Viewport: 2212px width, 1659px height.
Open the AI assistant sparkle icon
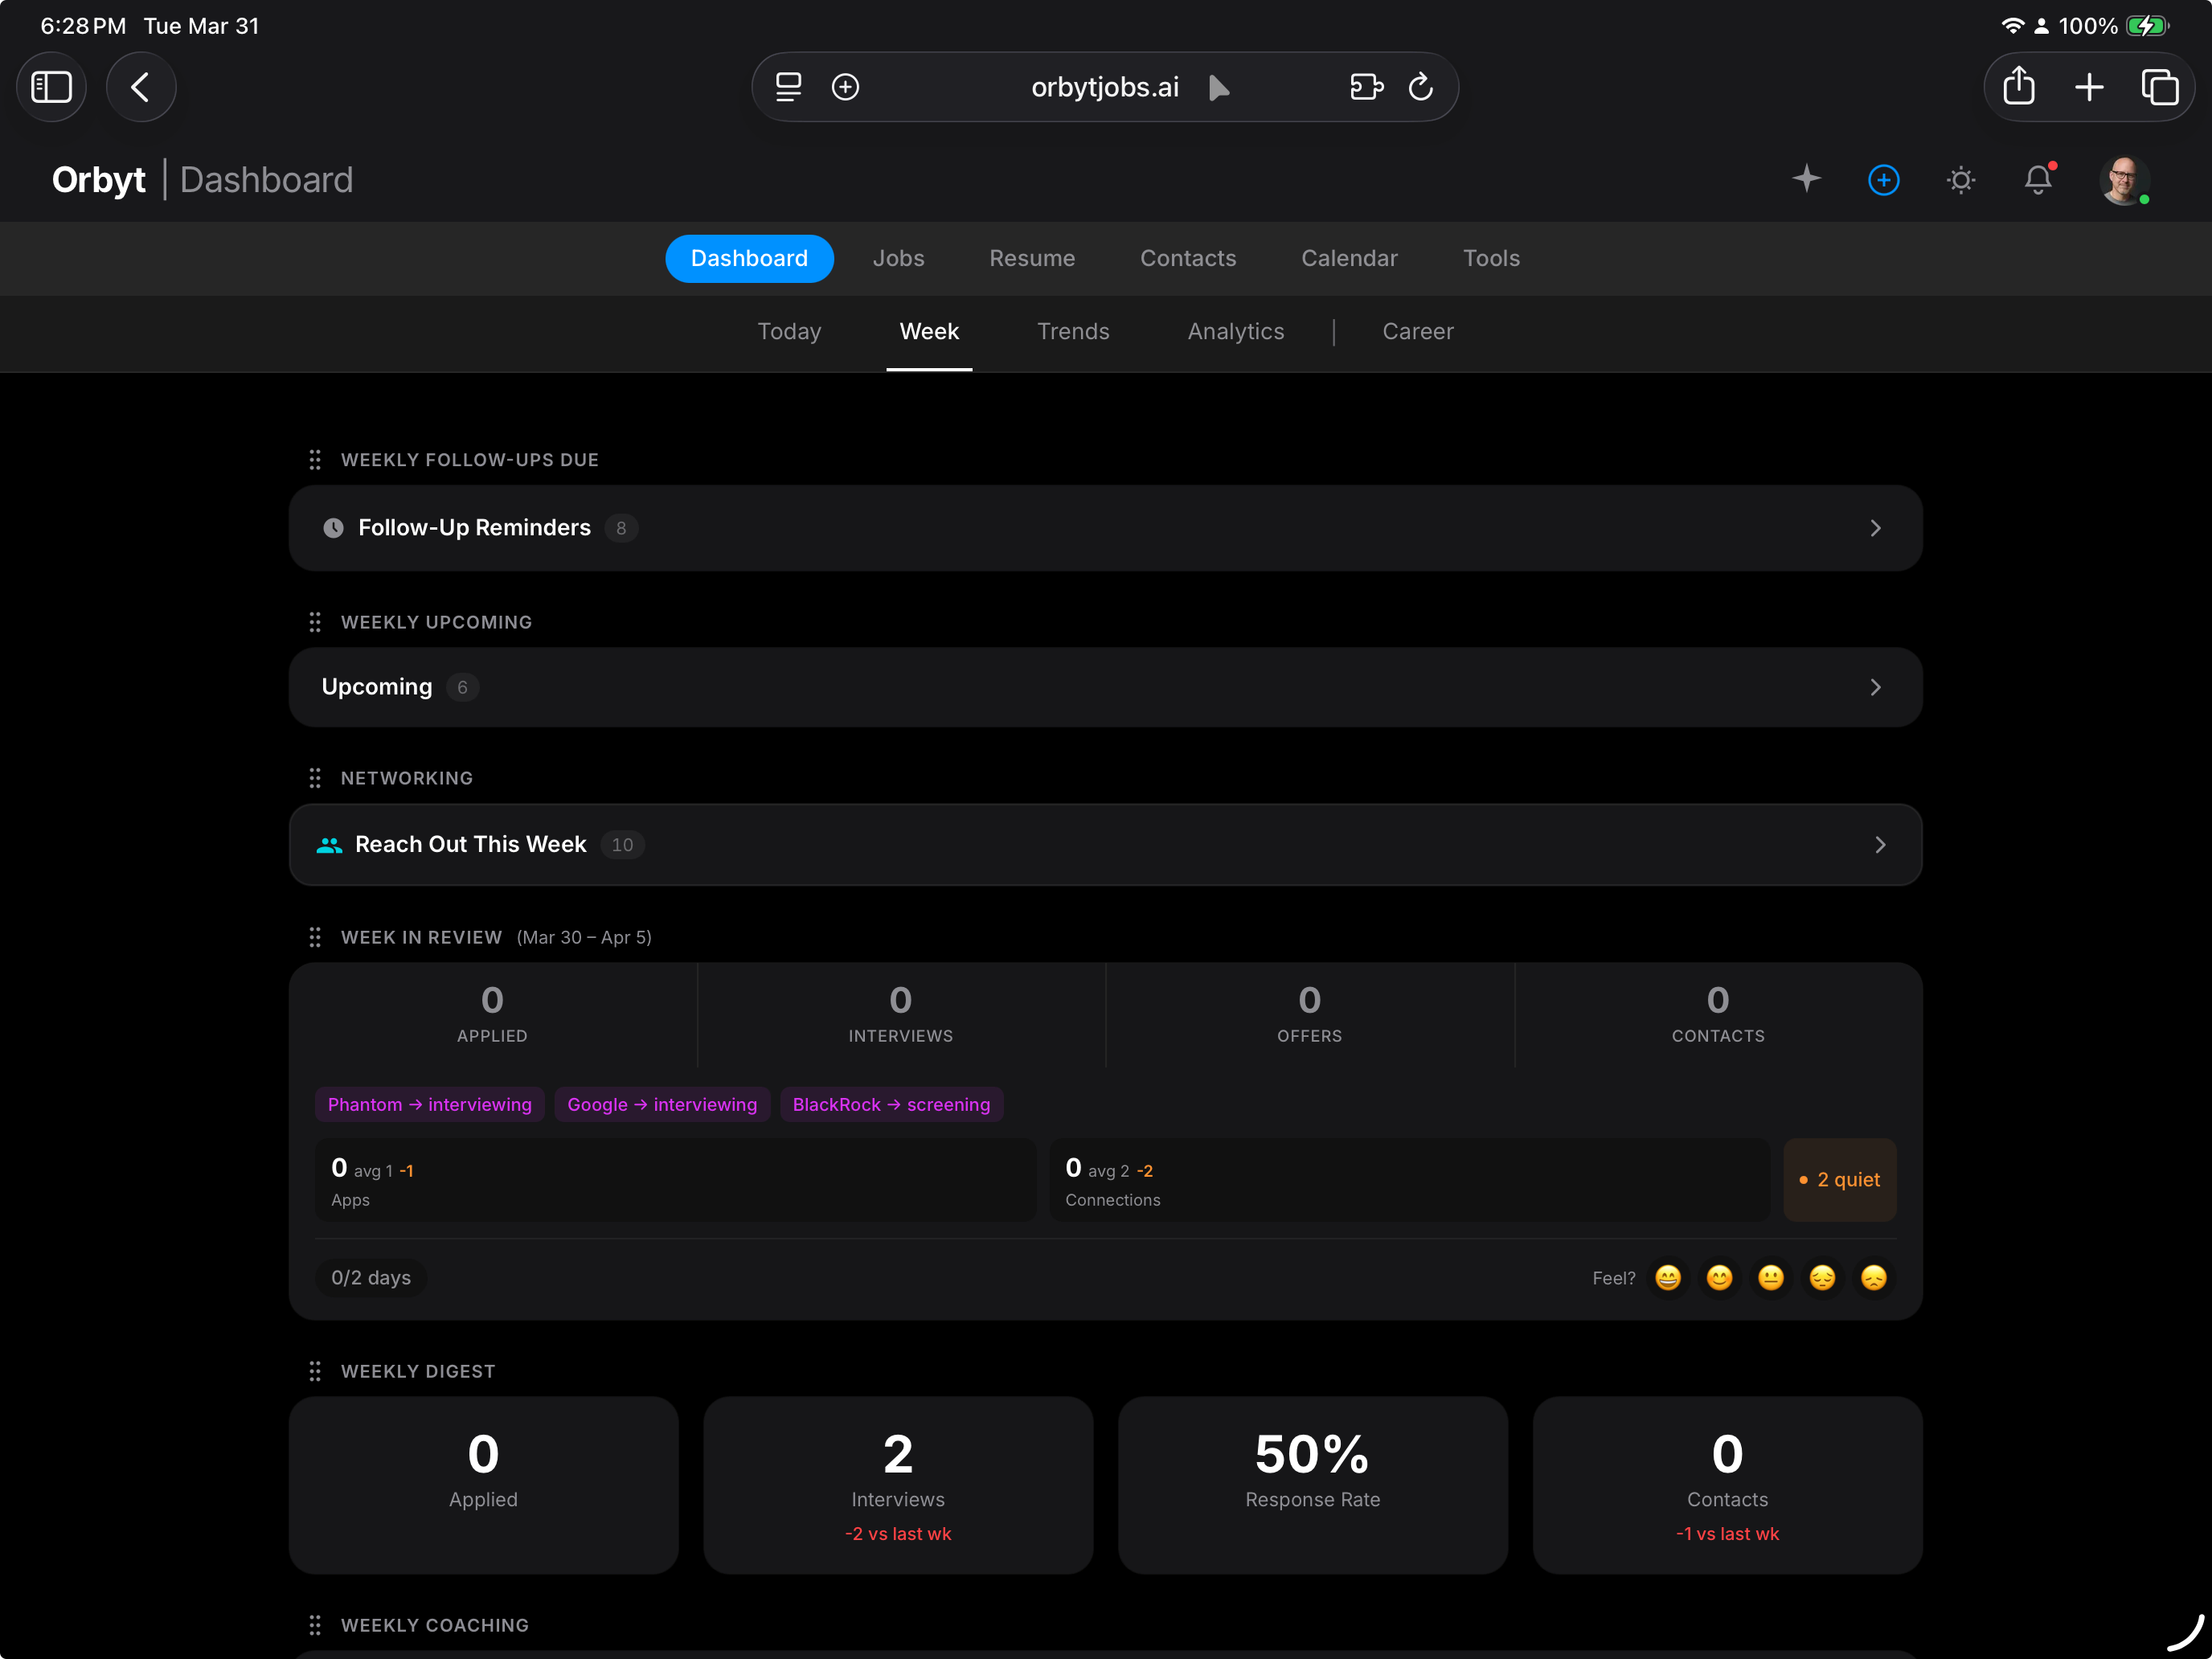(1807, 180)
